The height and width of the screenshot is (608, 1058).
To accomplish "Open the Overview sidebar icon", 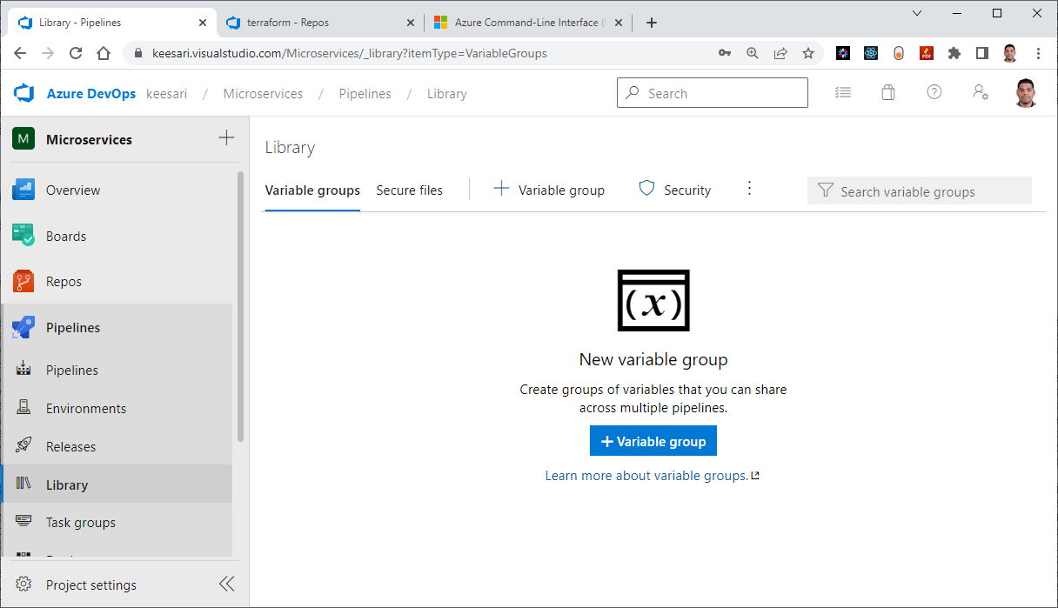I will point(23,190).
